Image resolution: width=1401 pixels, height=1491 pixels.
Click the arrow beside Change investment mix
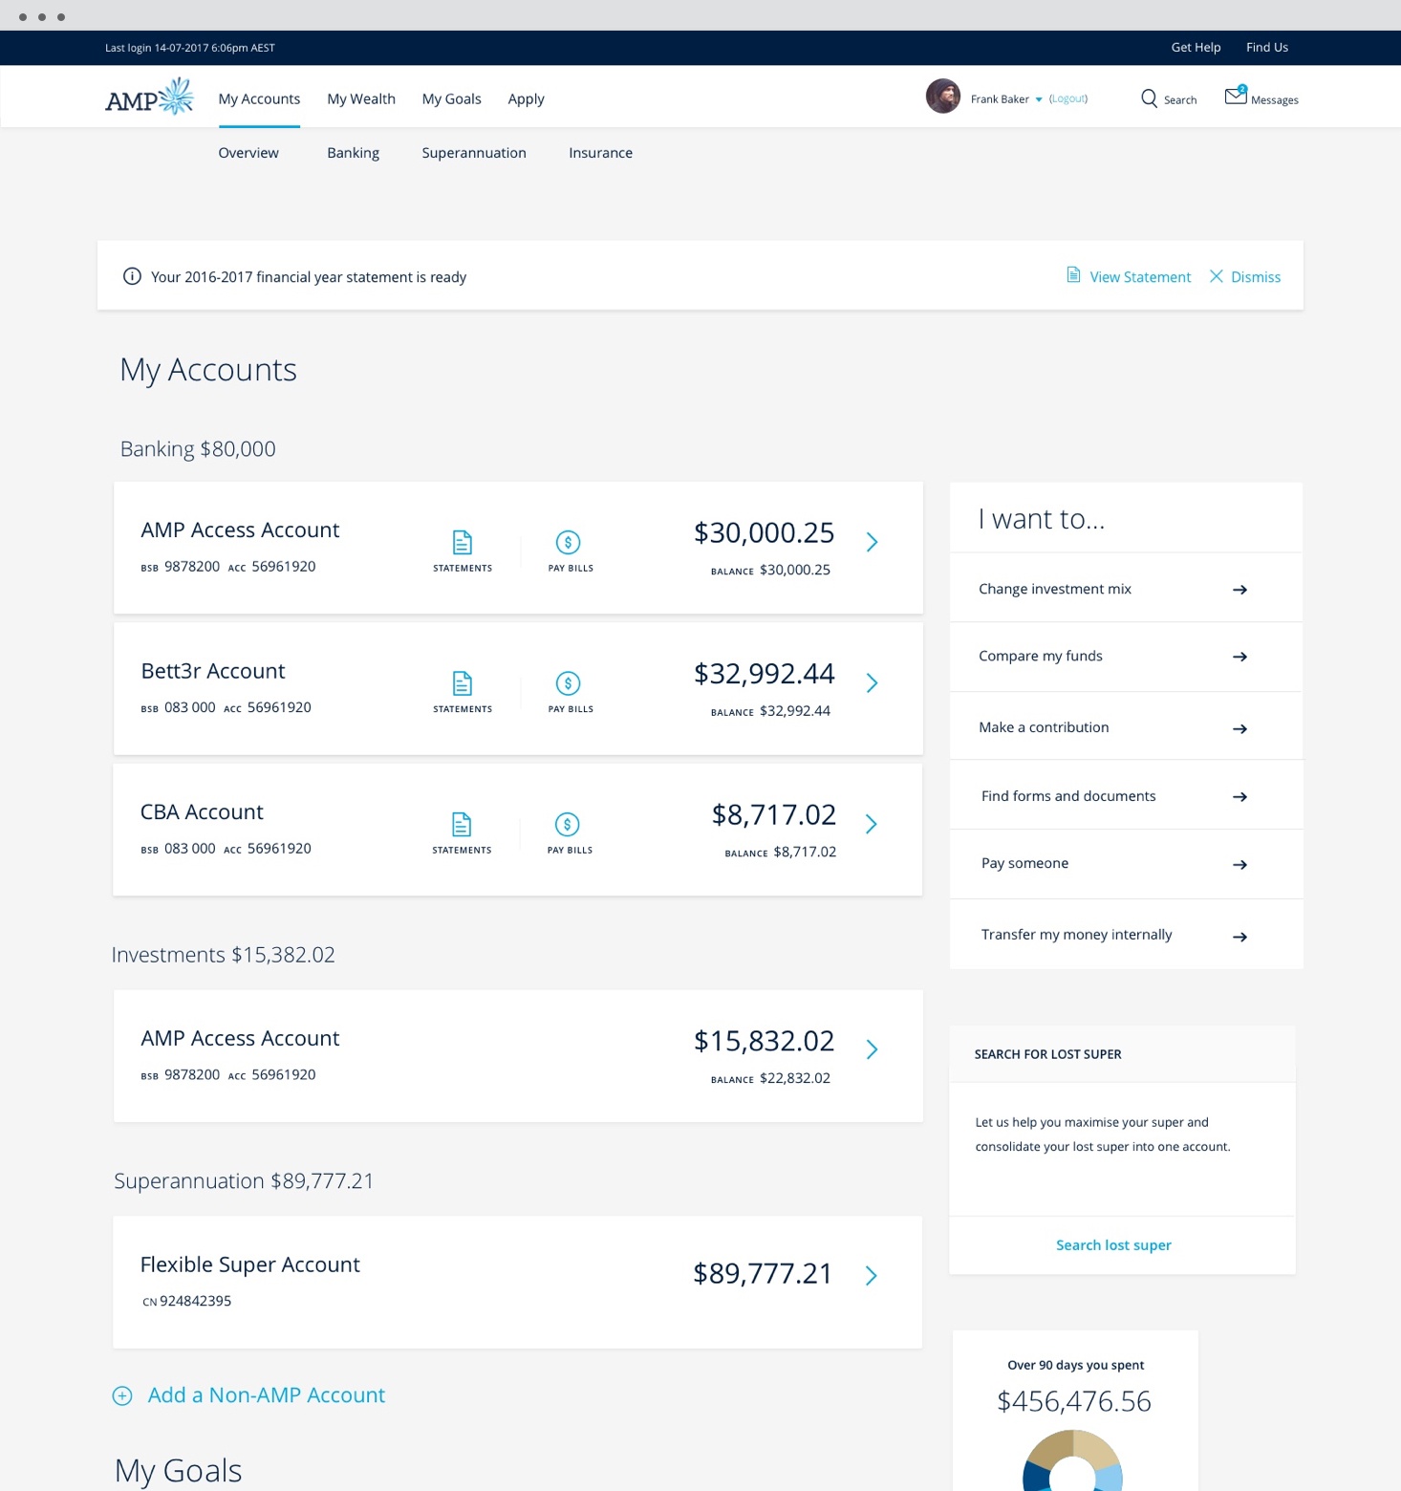point(1239,590)
